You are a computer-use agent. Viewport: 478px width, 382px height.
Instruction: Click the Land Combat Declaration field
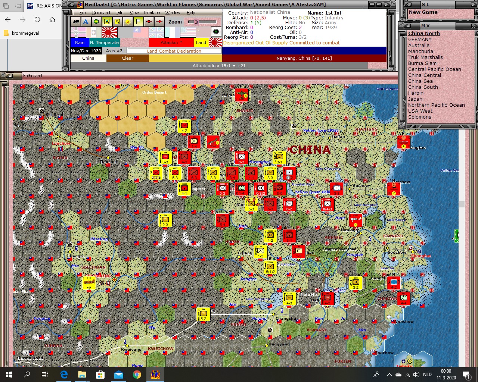click(x=174, y=51)
